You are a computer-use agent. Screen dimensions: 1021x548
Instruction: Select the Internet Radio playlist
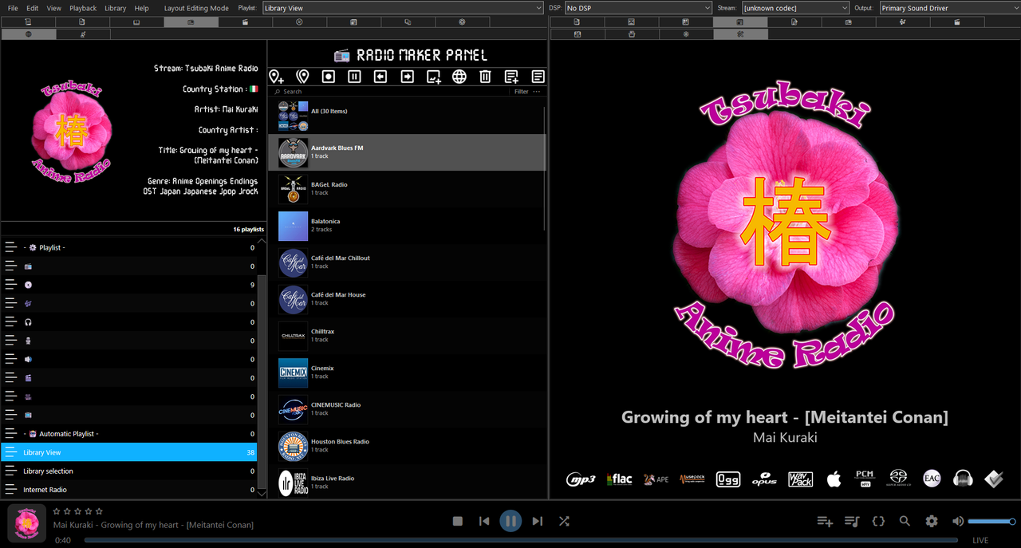pyautogui.click(x=129, y=490)
